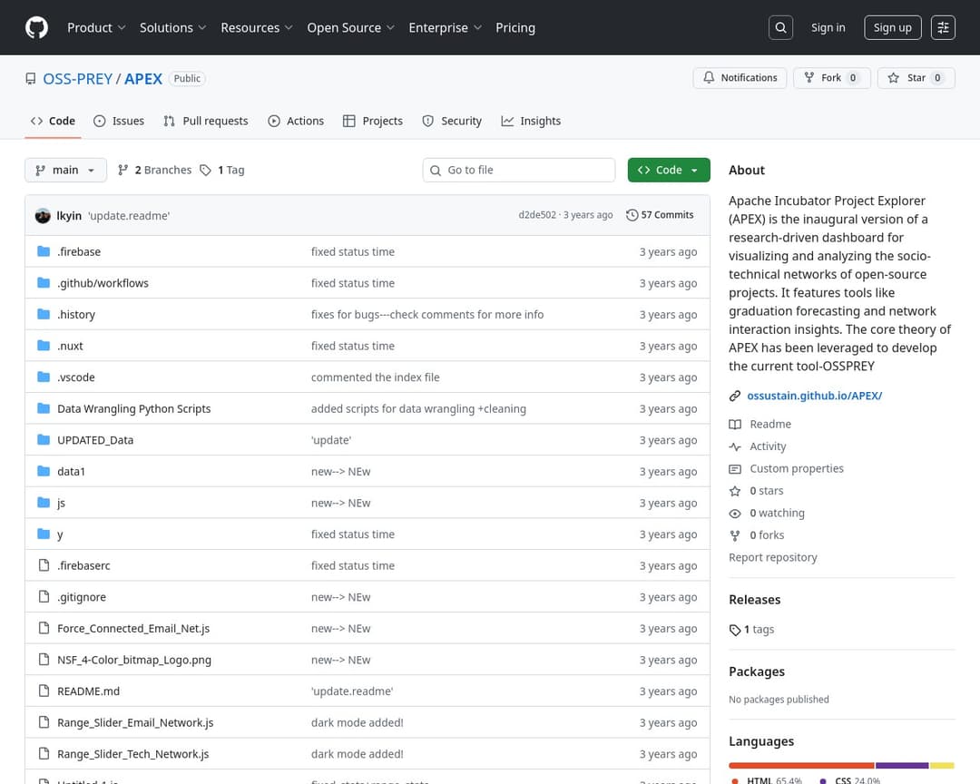
Task: Click the Activity pulse icon in About
Action: pos(735,446)
